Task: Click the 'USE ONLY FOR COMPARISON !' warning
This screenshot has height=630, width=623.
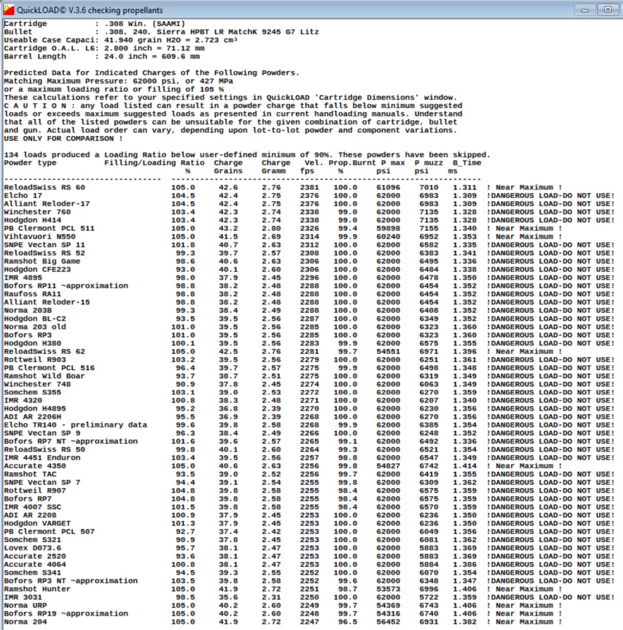Action: pyautogui.click(x=64, y=138)
